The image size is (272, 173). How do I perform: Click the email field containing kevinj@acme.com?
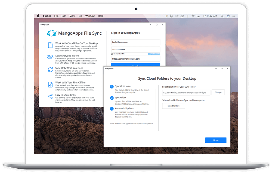[136, 42]
